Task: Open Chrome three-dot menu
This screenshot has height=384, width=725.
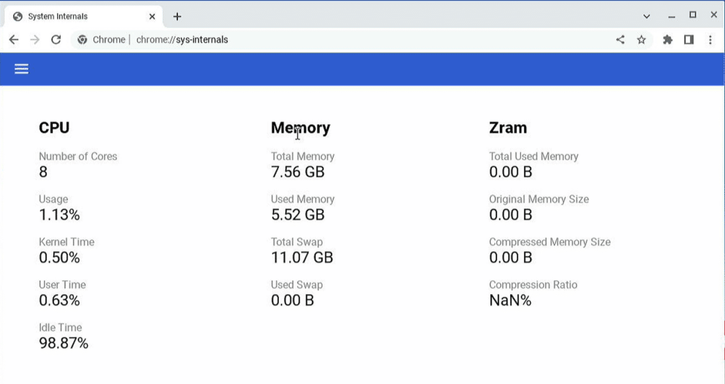Action: (x=710, y=40)
